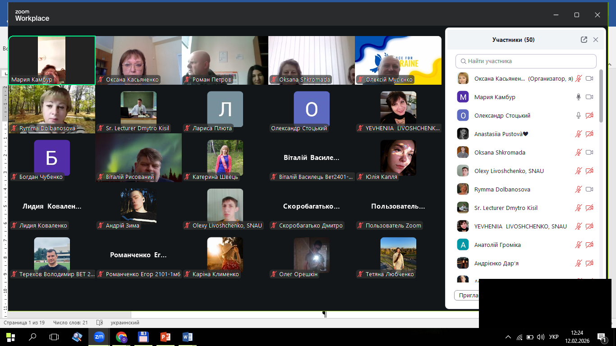Click the Find participant search field
This screenshot has width=616, height=346.
[526, 61]
